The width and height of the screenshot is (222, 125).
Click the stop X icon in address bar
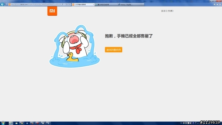click(x=70, y=5)
